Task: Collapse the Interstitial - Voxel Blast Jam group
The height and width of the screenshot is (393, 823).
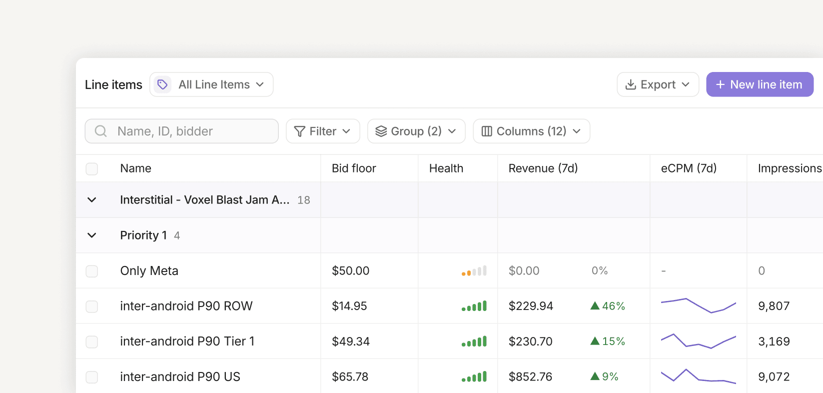Action: coord(92,200)
